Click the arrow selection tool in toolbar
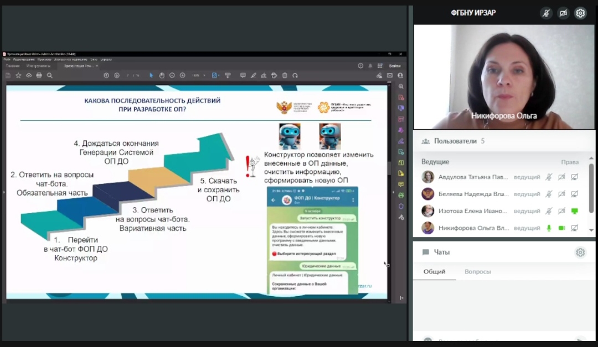This screenshot has height=347, width=598. pyautogui.click(x=151, y=76)
